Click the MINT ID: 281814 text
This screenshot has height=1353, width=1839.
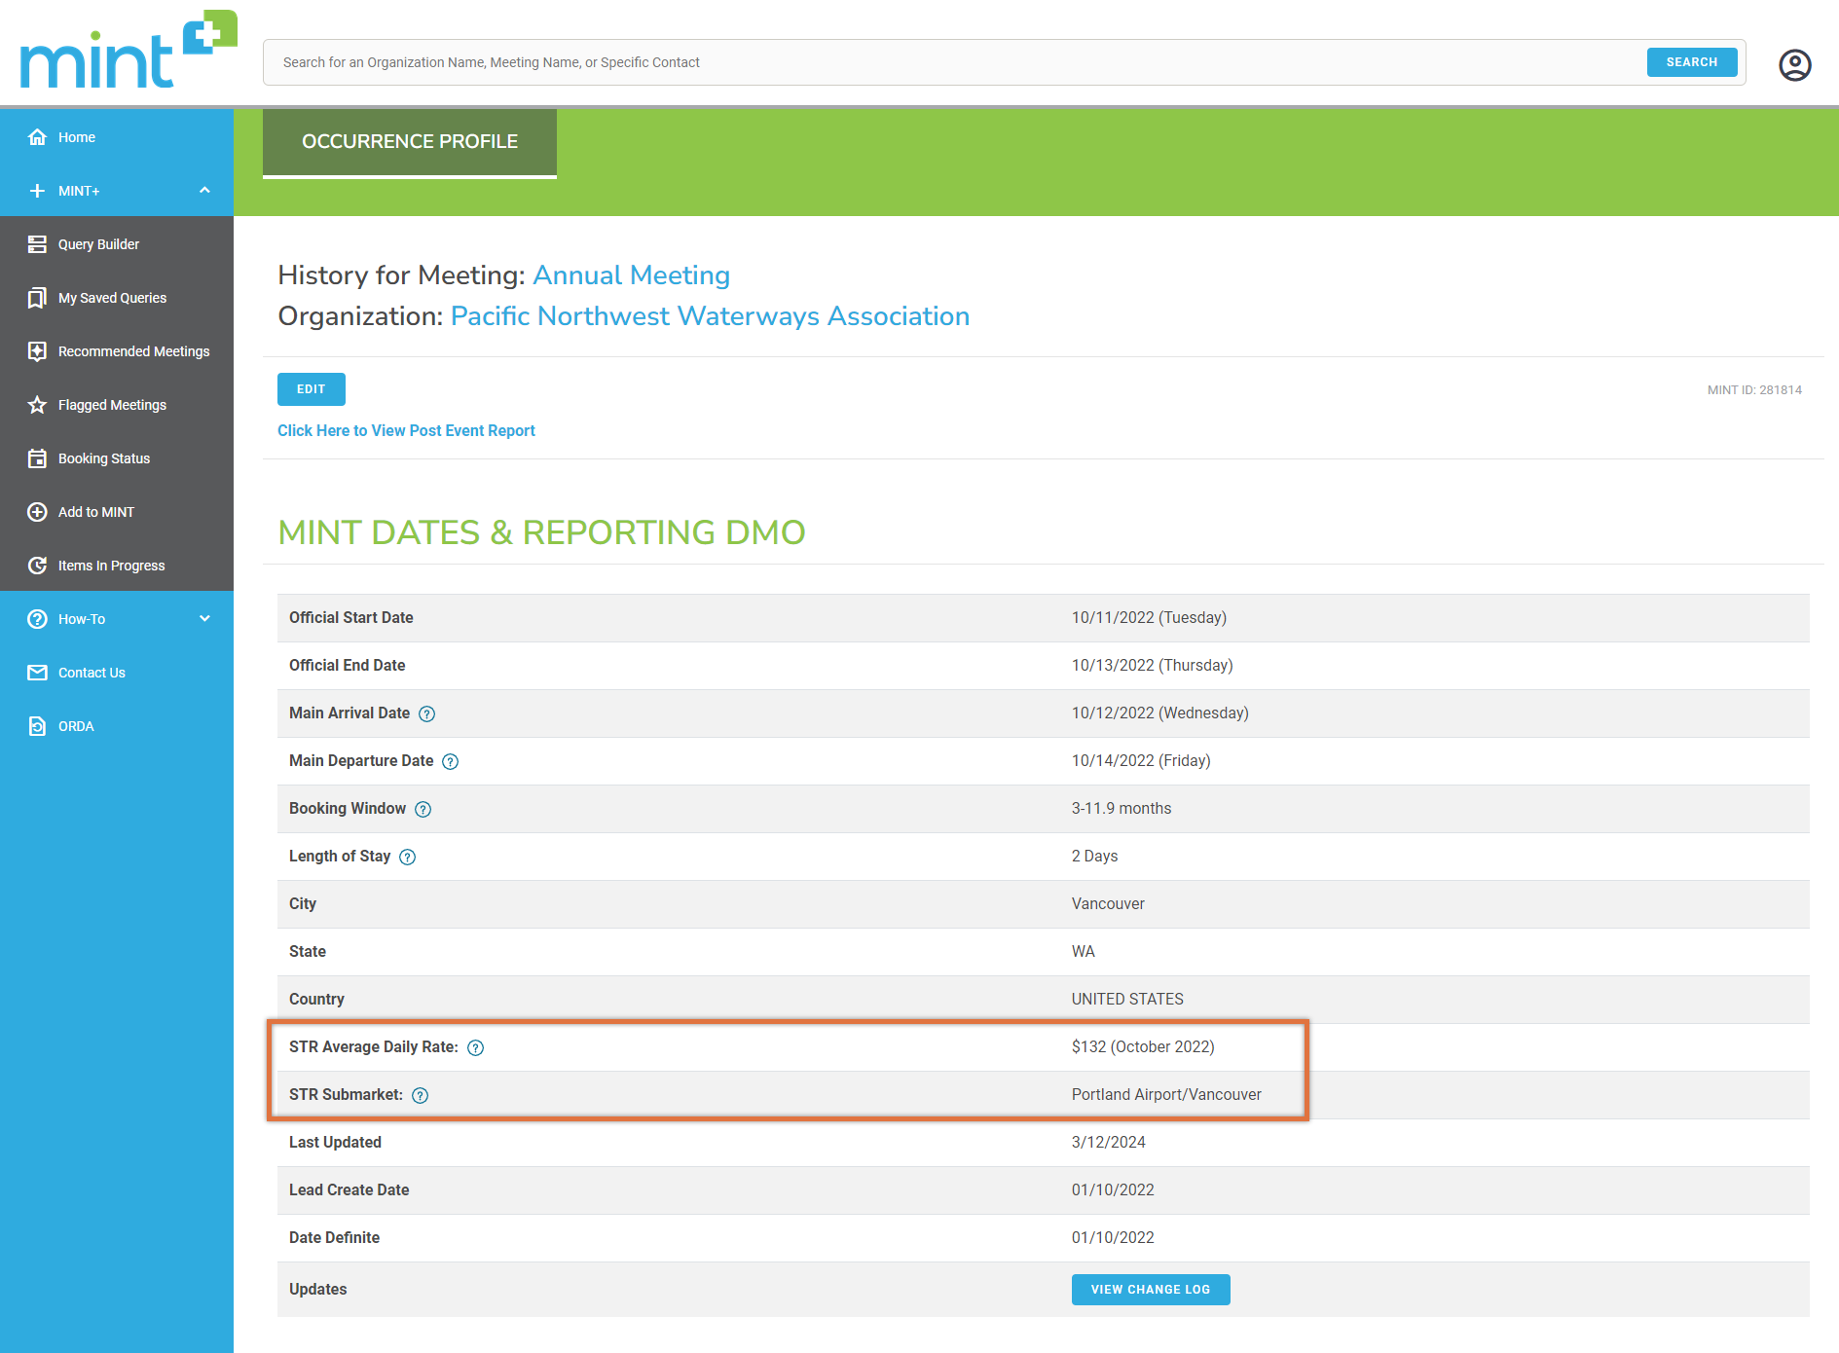pos(1754,390)
